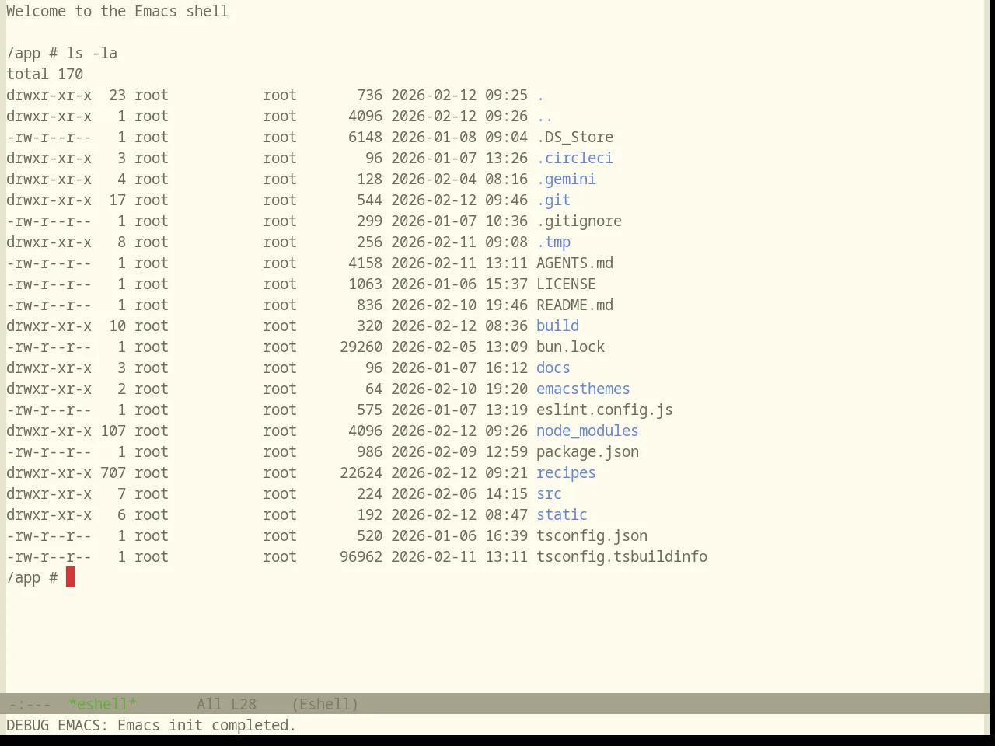Click the parent directory '..' entry
Screen dimensions: 995x746
pyautogui.click(x=545, y=116)
